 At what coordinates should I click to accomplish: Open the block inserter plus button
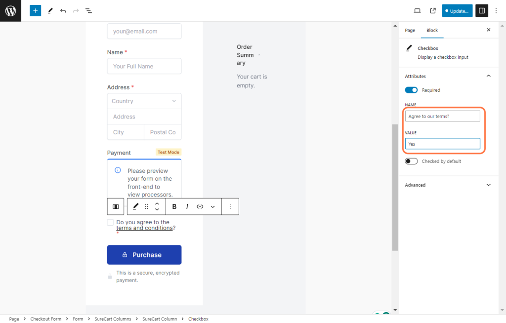coord(35,10)
